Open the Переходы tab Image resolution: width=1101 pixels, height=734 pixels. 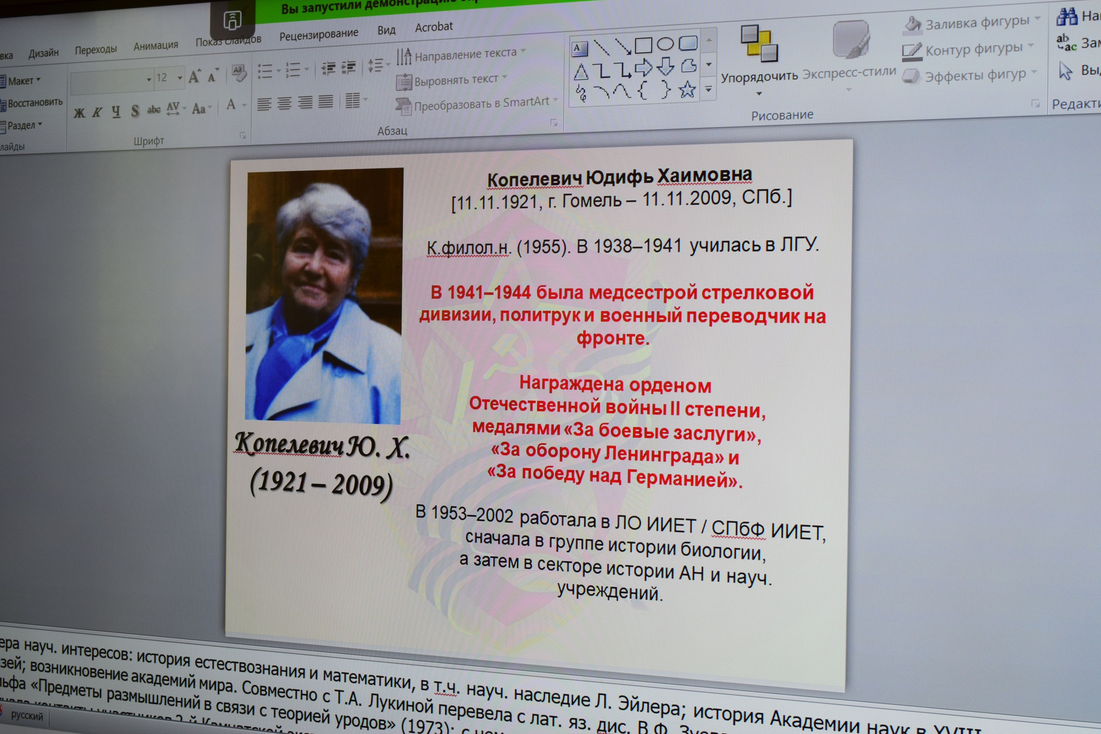click(x=95, y=49)
